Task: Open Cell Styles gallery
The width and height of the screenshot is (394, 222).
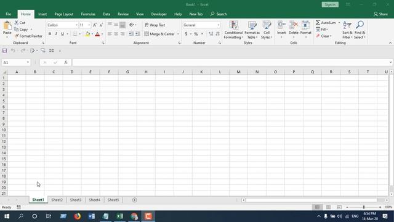Action: (x=267, y=30)
